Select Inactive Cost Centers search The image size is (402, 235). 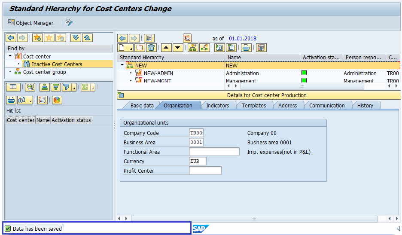tap(57, 64)
